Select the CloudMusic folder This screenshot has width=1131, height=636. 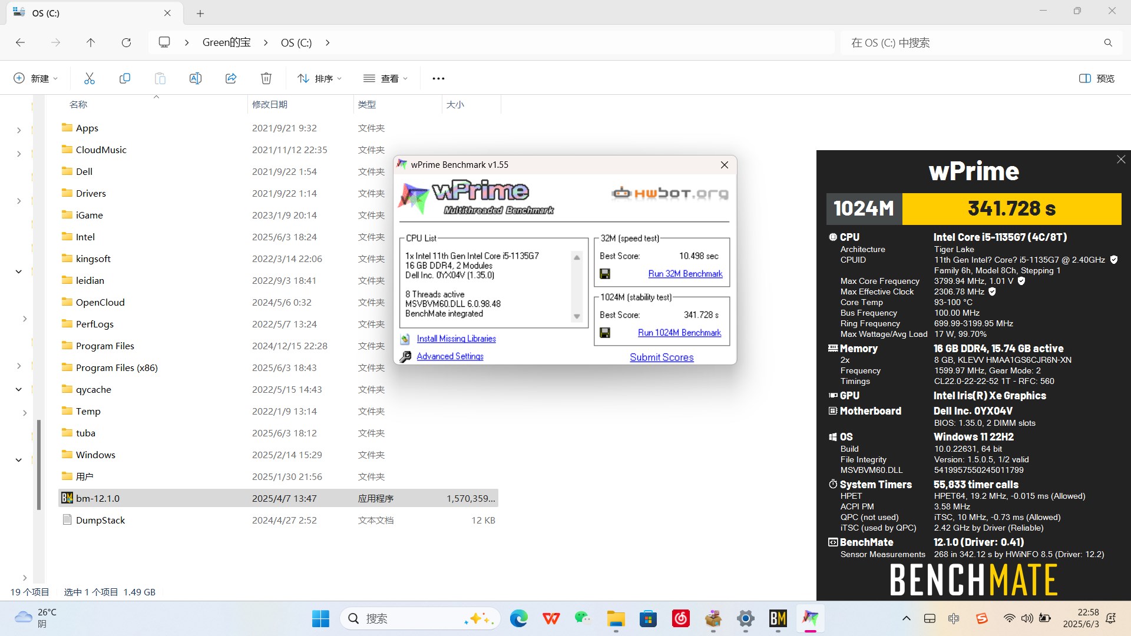pyautogui.click(x=278, y=150)
